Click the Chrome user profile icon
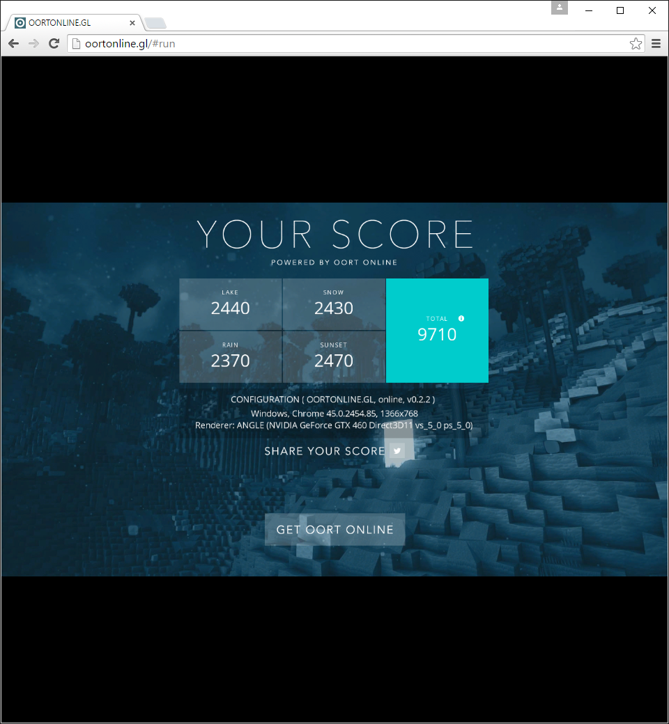Viewport: 669px width, 724px height. pyautogui.click(x=560, y=8)
